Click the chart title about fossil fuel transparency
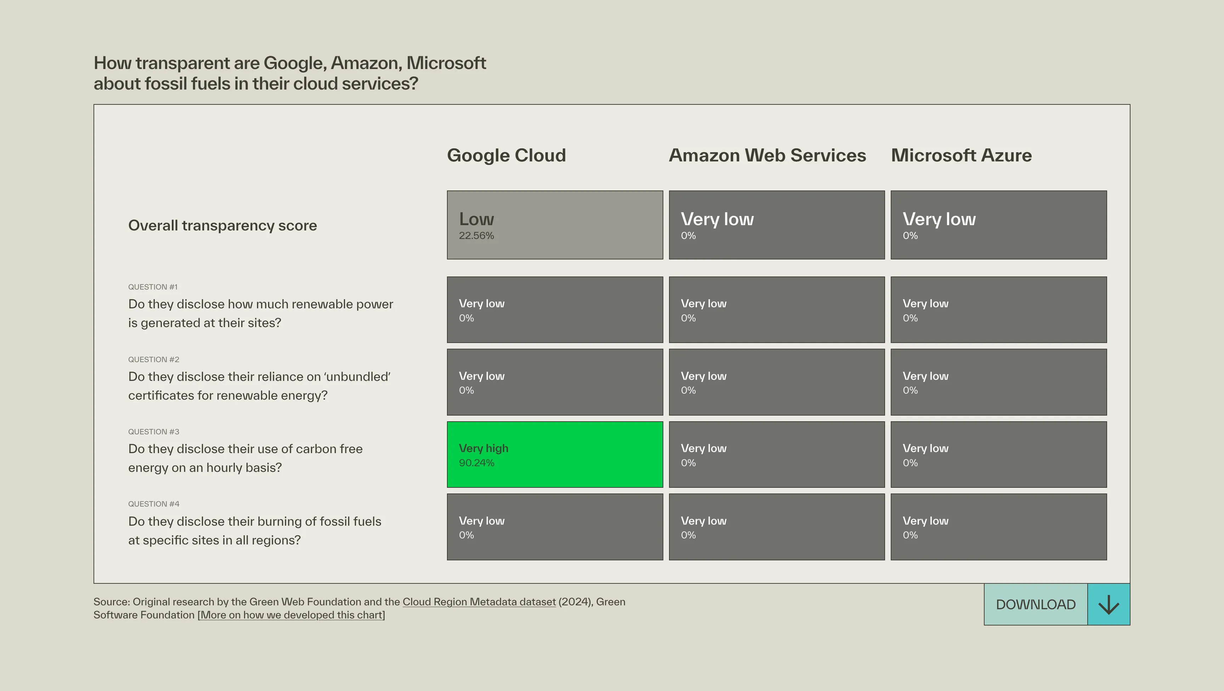The image size is (1224, 691). pos(289,73)
